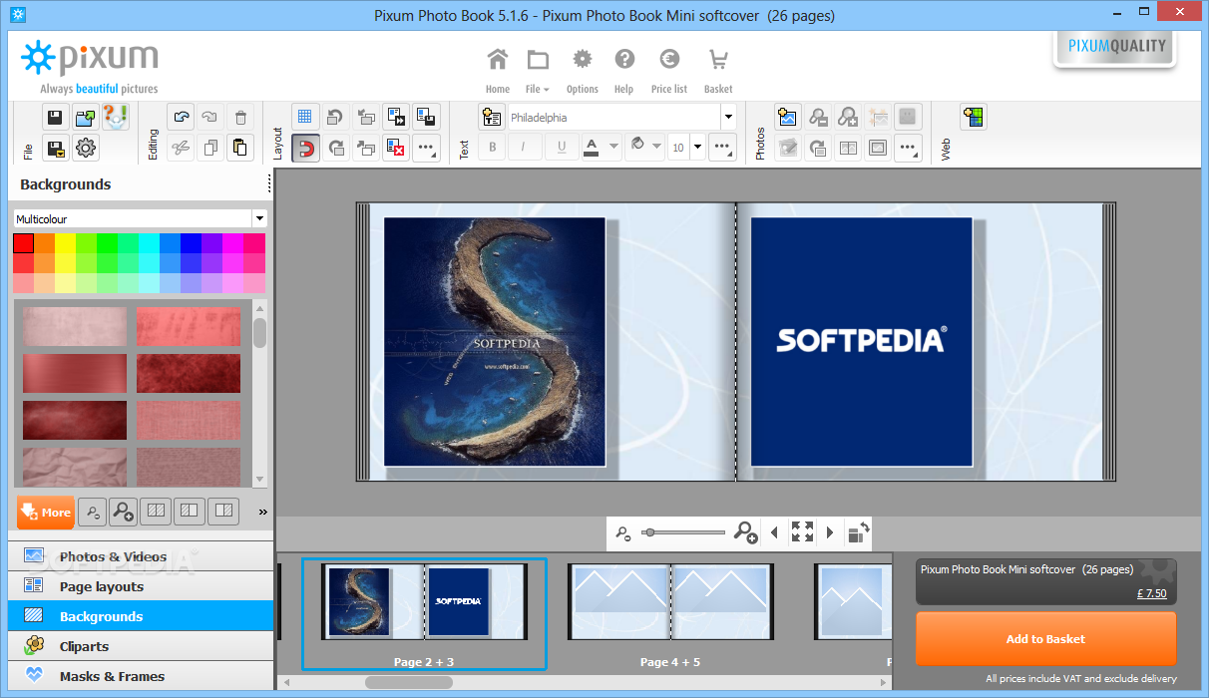The width and height of the screenshot is (1209, 698).
Task: Open the font size dropdown arrow
Action: (x=698, y=148)
